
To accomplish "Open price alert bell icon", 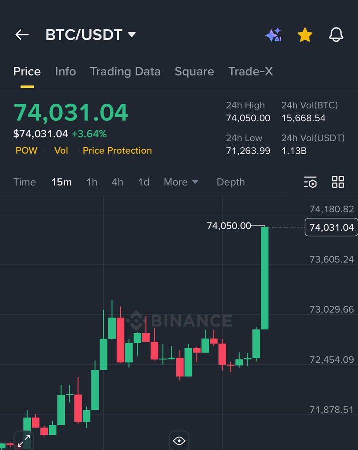I will (x=336, y=35).
